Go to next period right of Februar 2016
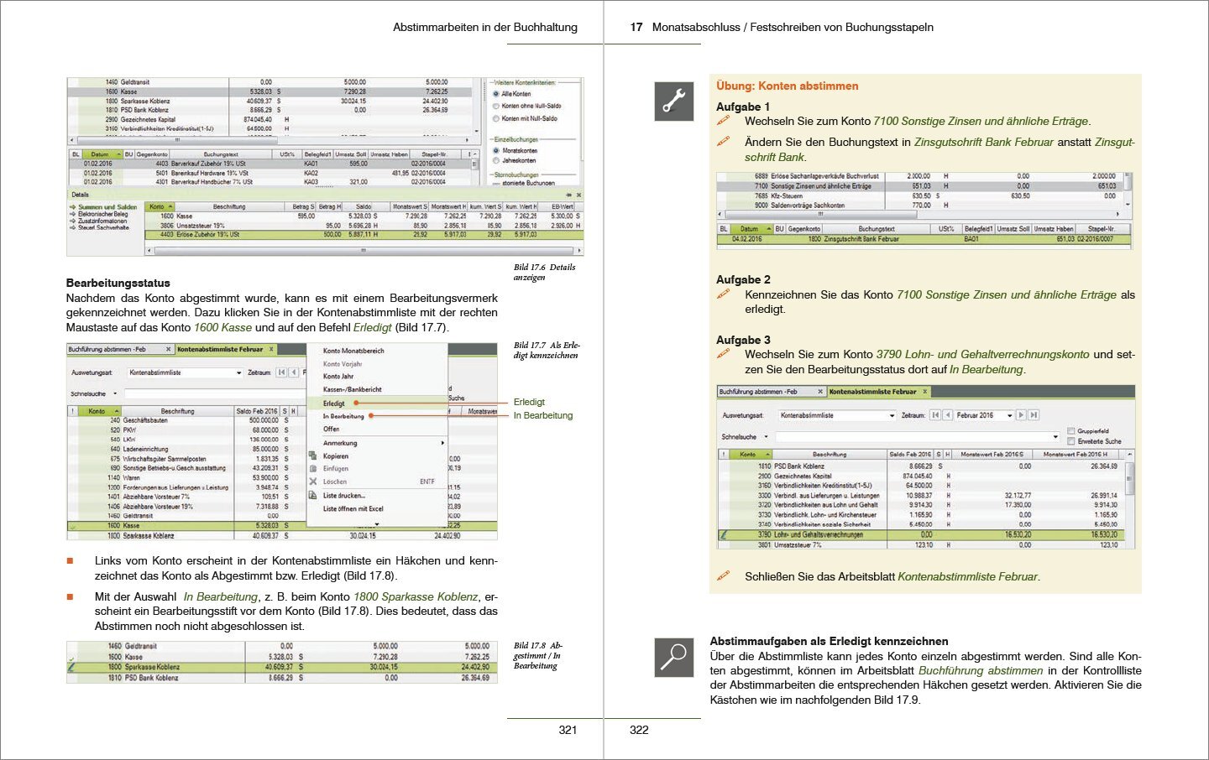 click(x=1021, y=415)
